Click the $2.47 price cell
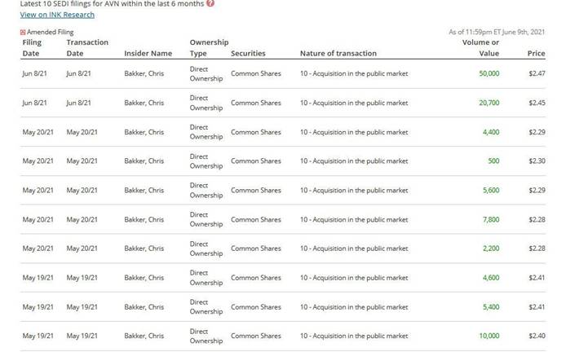 536,73
